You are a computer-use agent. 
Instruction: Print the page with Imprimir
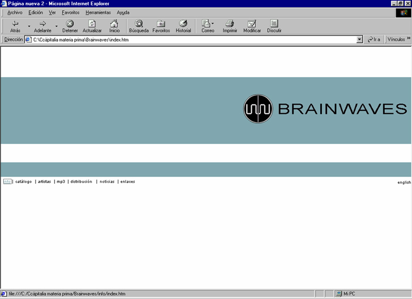click(x=230, y=27)
